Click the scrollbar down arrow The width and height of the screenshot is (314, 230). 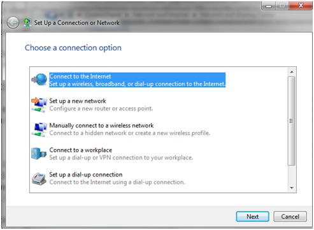click(292, 188)
